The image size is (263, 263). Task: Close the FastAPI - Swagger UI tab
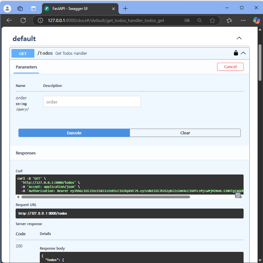[x=113, y=9]
